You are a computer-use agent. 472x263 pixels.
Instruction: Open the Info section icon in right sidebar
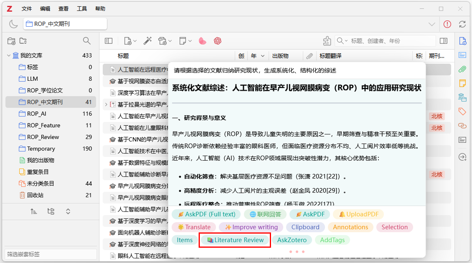[462, 41]
